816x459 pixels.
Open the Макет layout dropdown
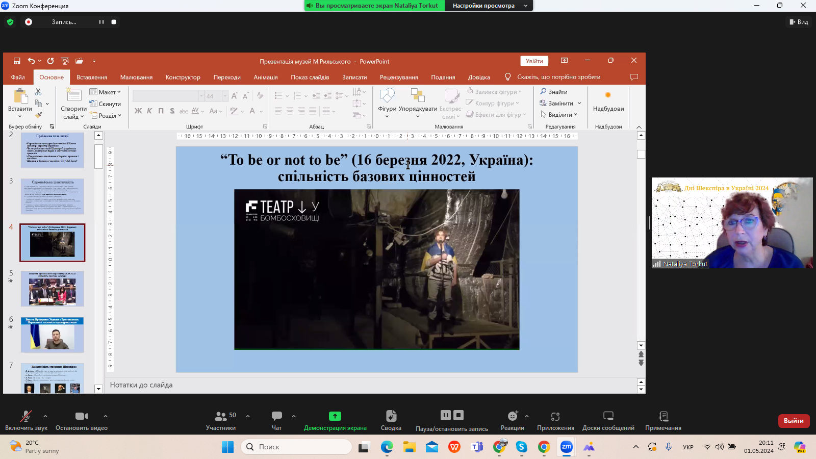(106, 92)
